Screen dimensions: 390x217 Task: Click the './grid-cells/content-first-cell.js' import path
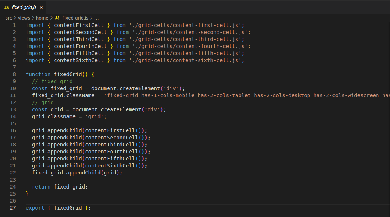coord(185,25)
